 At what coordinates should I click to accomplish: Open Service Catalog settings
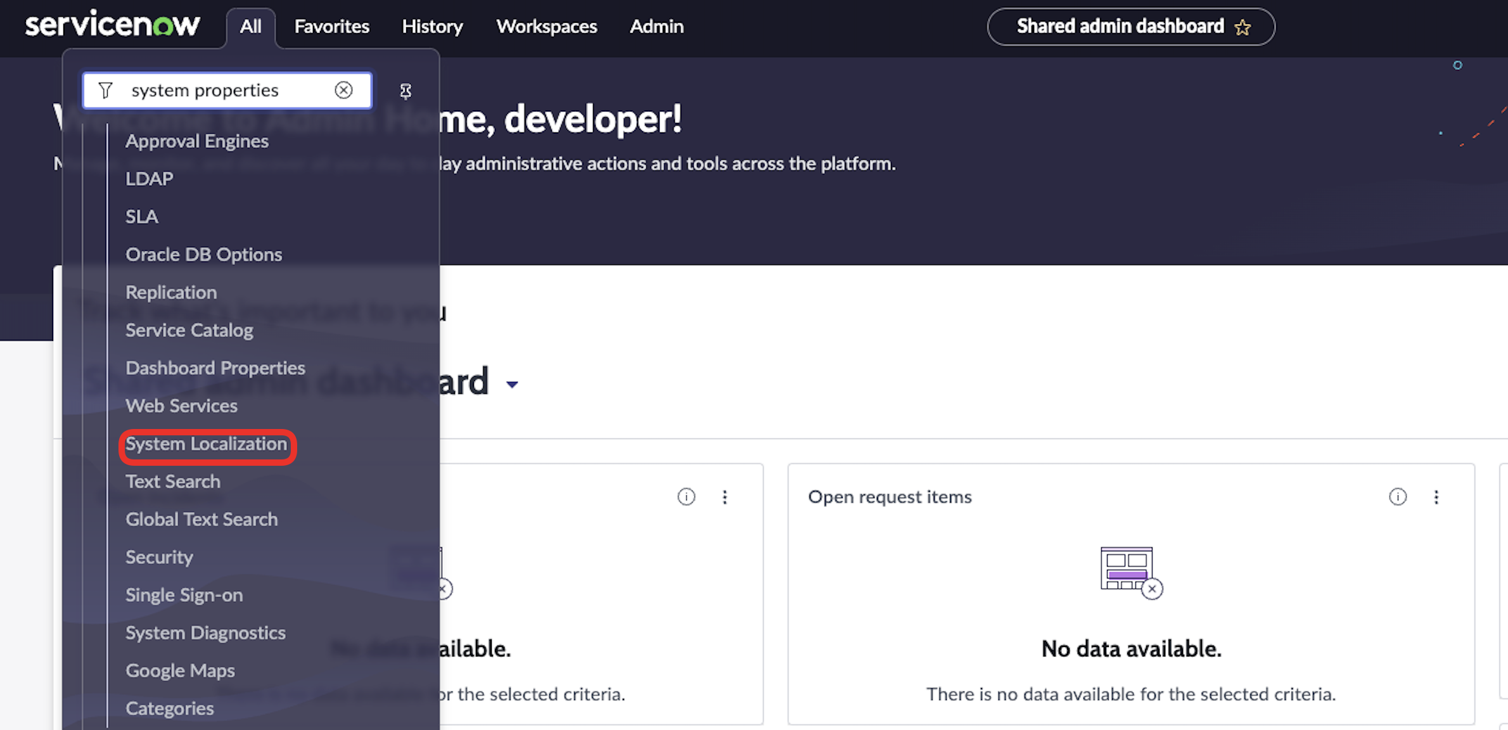click(189, 330)
